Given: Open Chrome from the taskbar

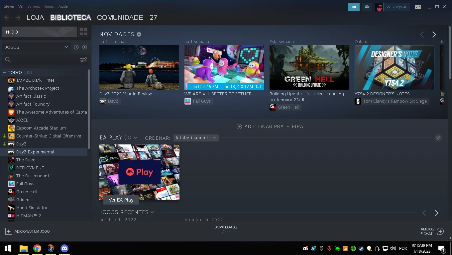Looking at the screenshot, I should pos(37,248).
